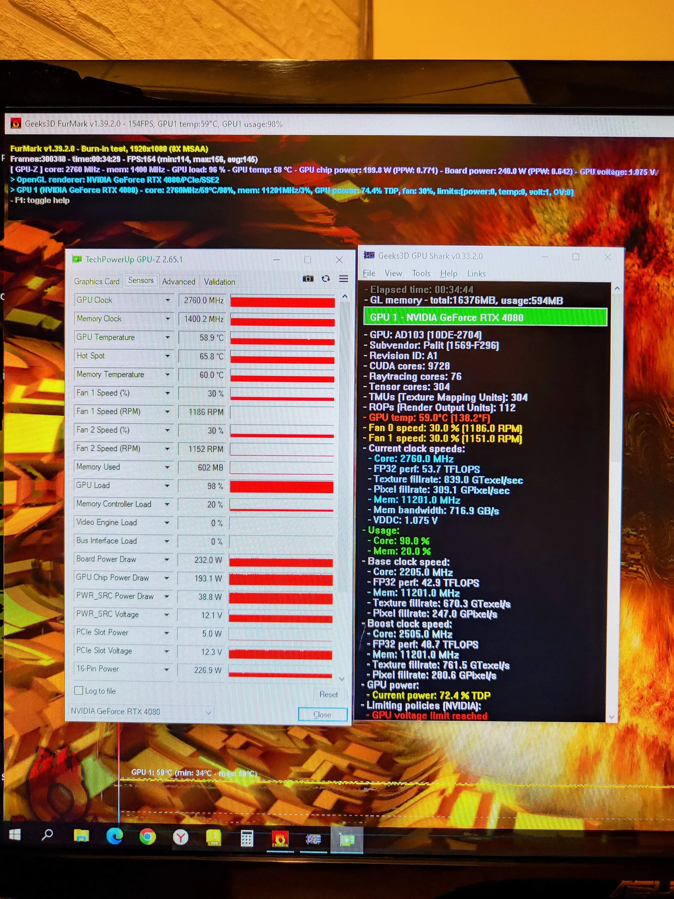
Task: Open the GPU Load sensor dropdown
Action: [167, 486]
